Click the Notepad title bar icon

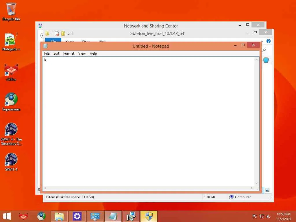click(45, 46)
